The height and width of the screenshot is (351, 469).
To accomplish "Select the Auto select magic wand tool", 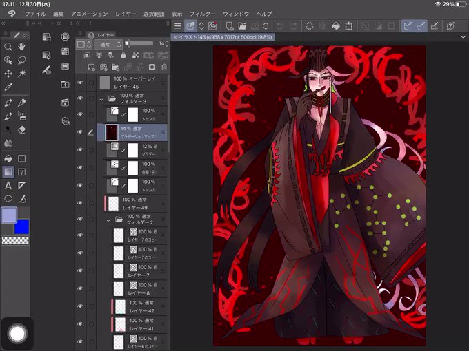I will pos(21,74).
